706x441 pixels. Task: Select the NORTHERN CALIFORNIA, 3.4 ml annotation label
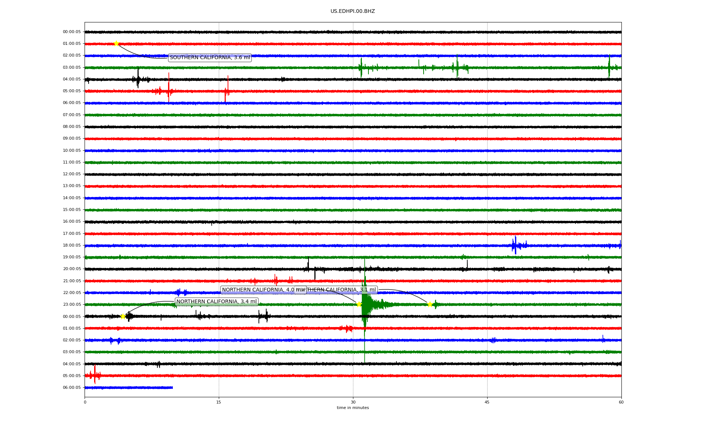[x=216, y=302]
